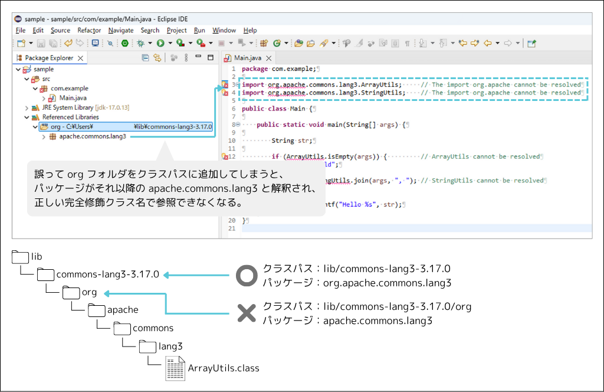This screenshot has width=604, height=392.
Task: Toggle Mark Occurrences highlighter button
Action: click(359, 43)
